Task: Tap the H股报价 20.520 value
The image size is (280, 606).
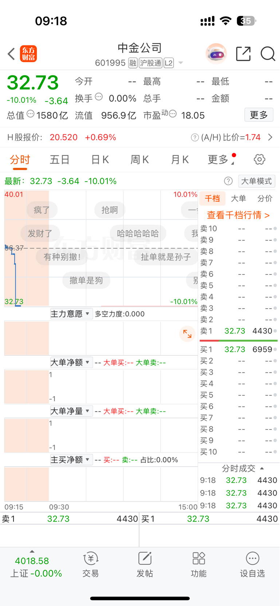Action: click(64, 137)
